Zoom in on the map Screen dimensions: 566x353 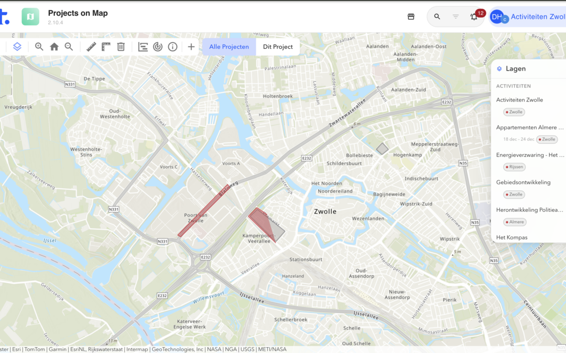(x=39, y=47)
